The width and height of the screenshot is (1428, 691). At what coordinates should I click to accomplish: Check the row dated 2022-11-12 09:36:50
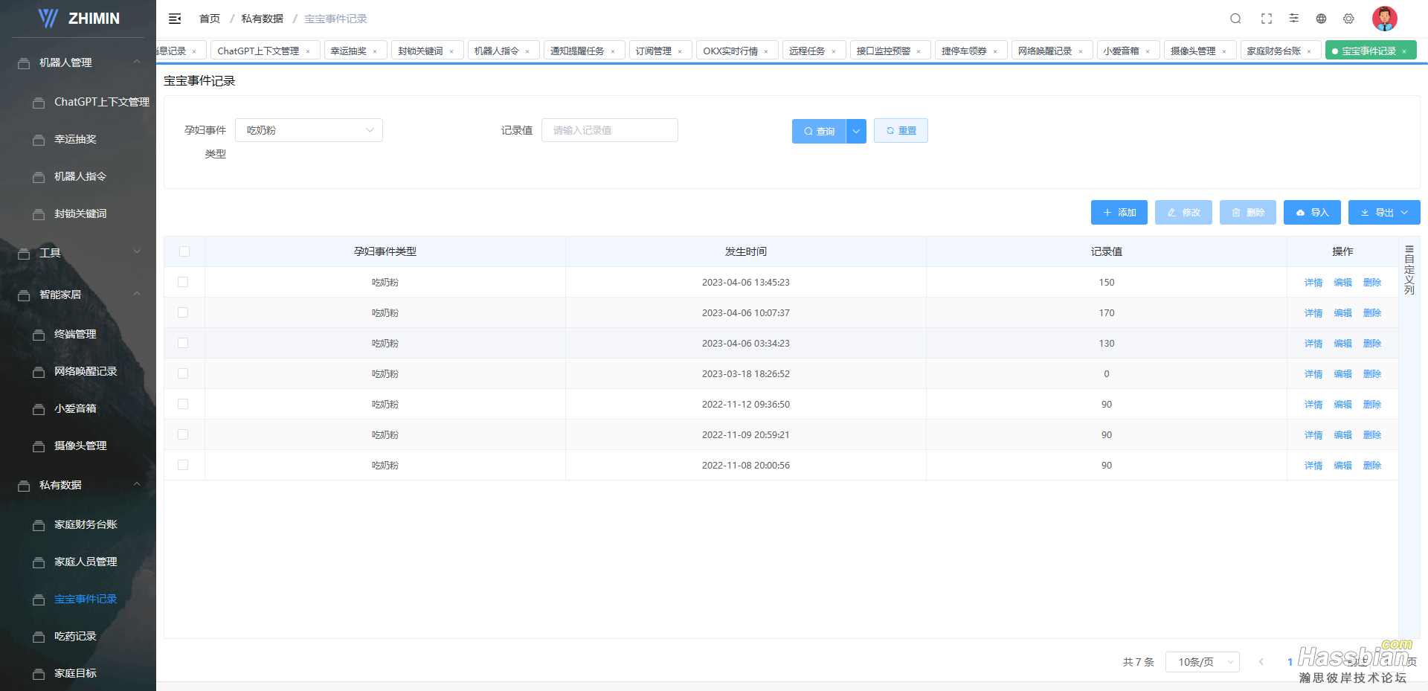tap(183, 404)
